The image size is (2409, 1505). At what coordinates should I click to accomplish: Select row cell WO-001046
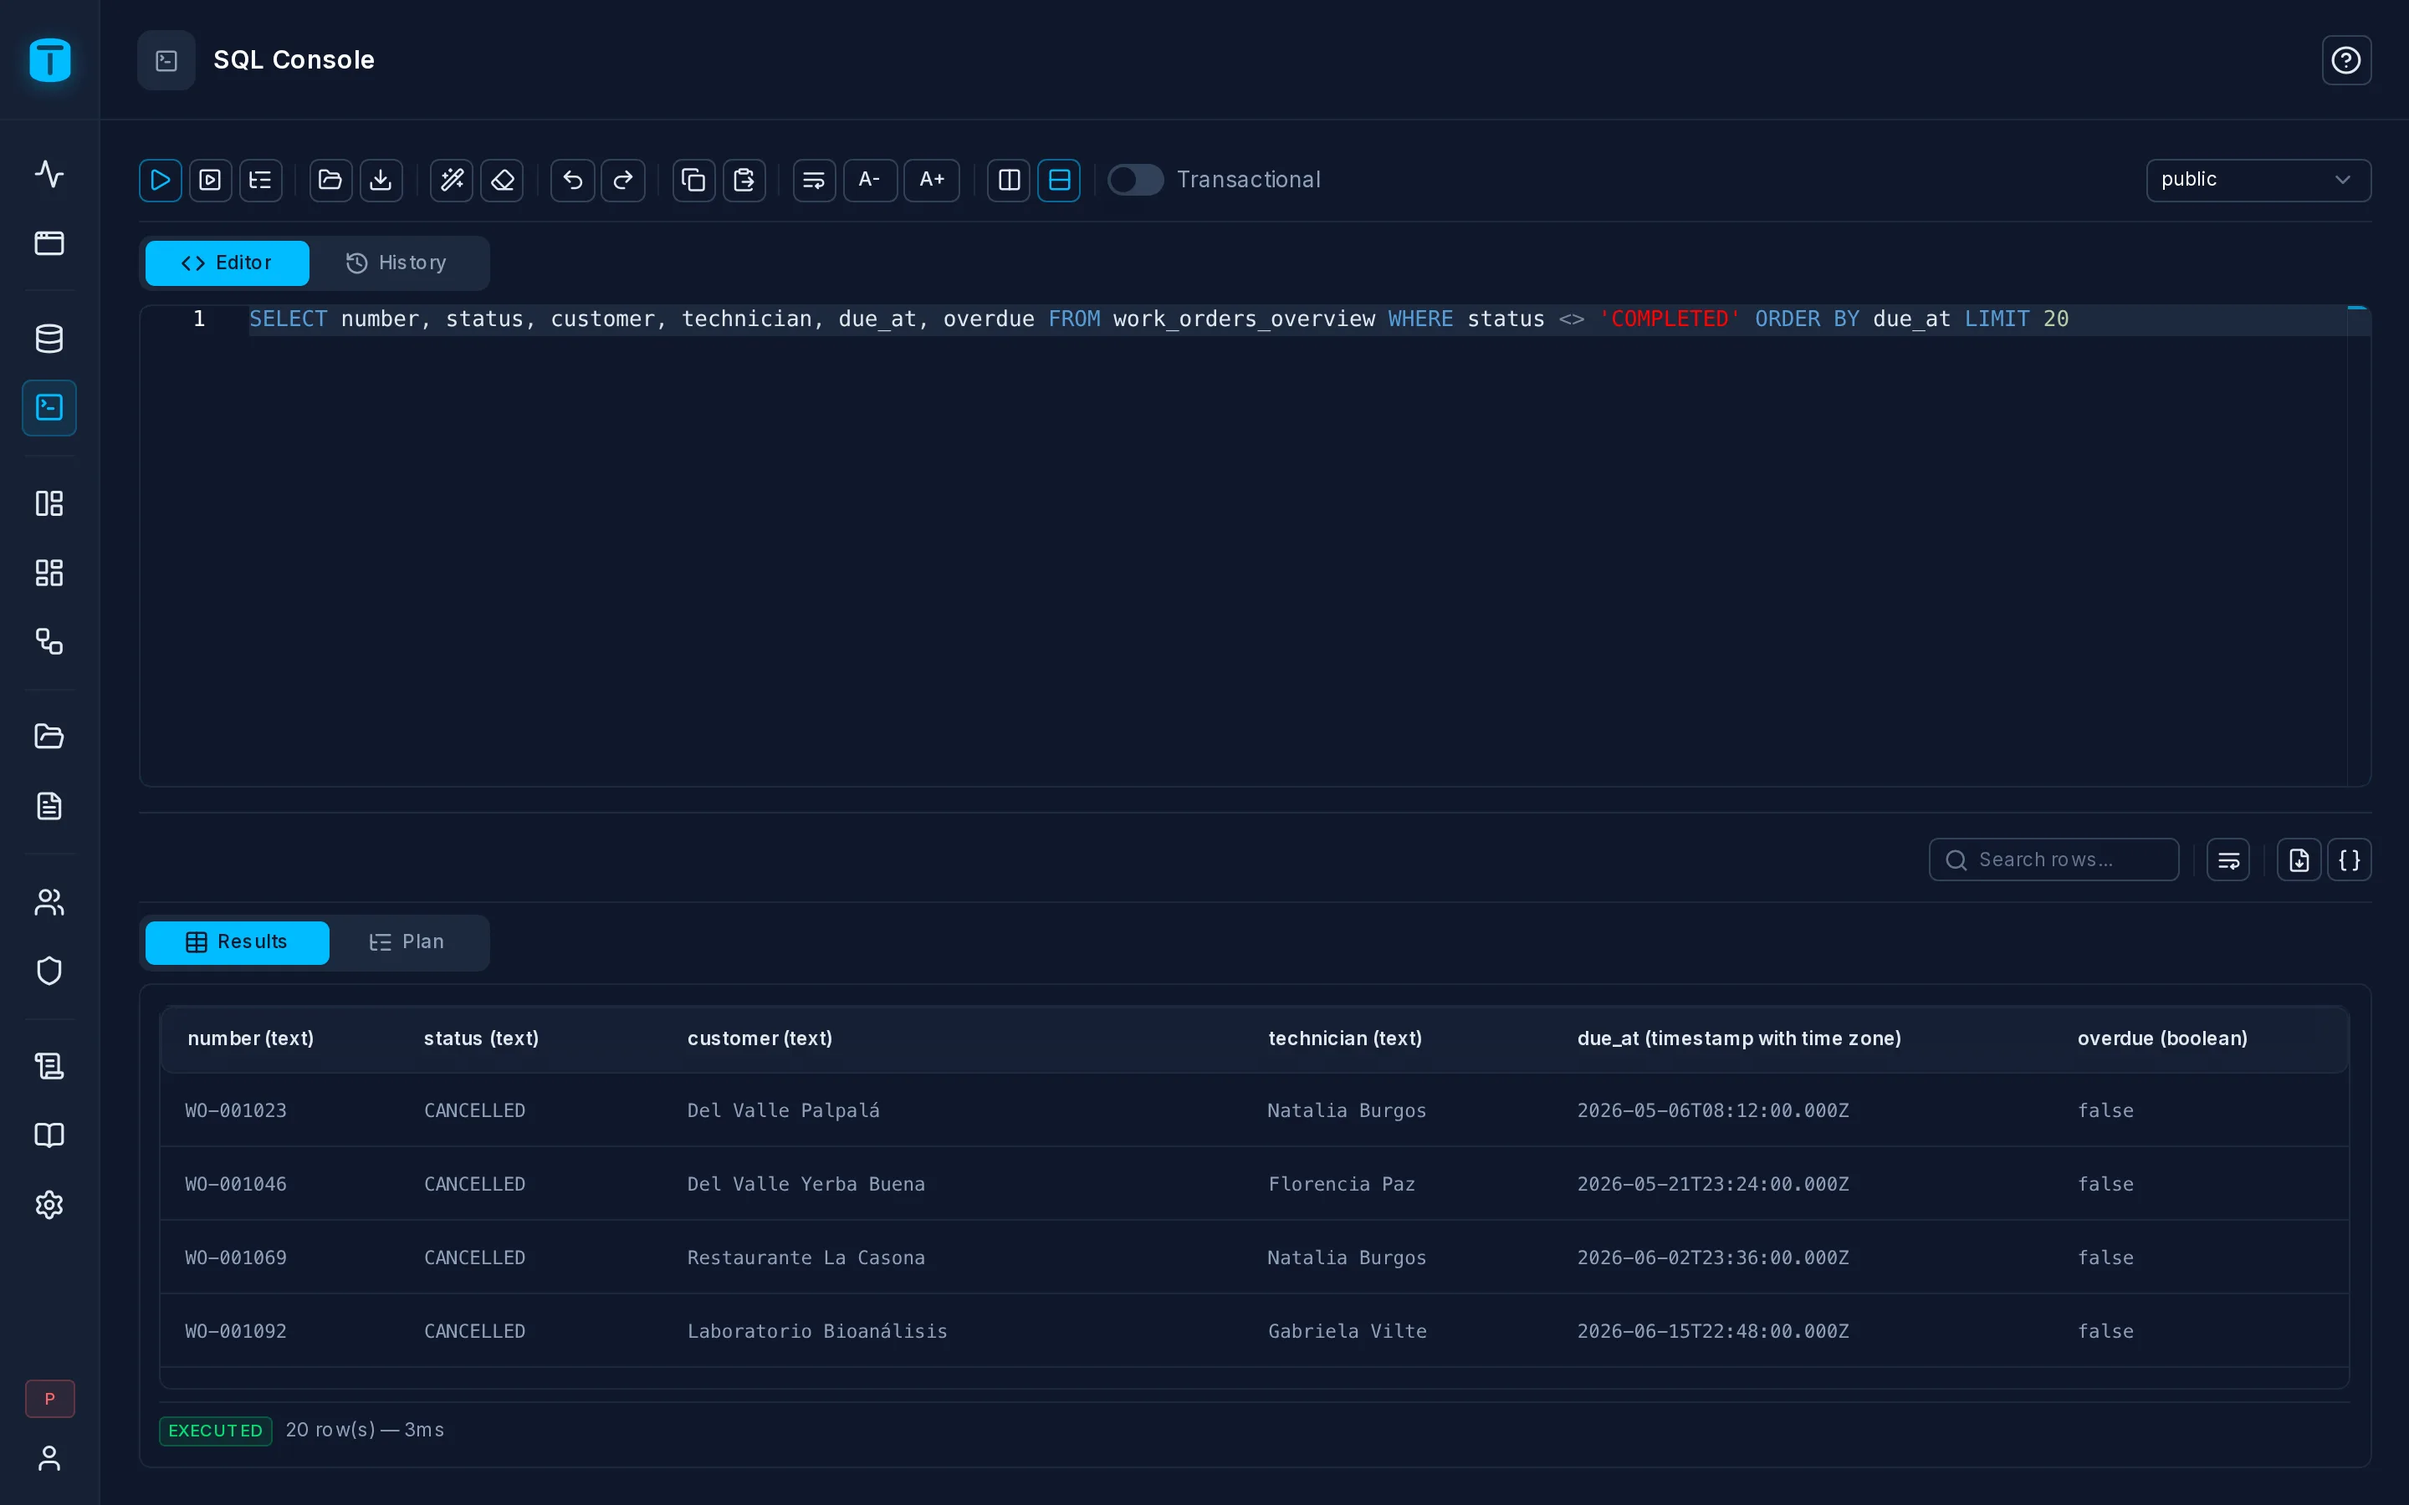click(236, 1183)
